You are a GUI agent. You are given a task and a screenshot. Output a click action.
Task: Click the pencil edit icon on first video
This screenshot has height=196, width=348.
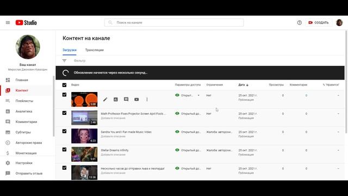(x=105, y=99)
